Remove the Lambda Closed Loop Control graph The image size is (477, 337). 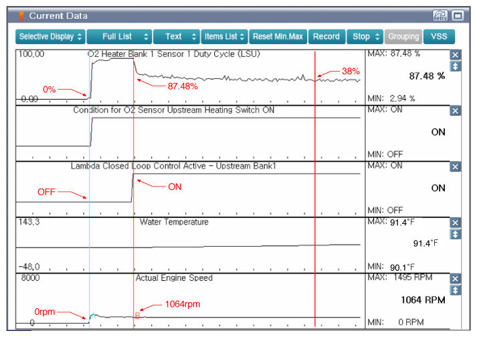456,166
